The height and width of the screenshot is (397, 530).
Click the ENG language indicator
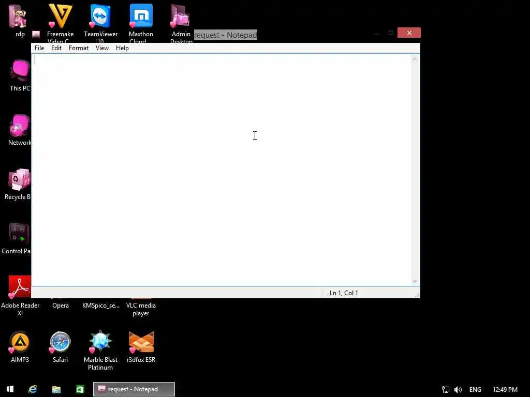coord(475,390)
